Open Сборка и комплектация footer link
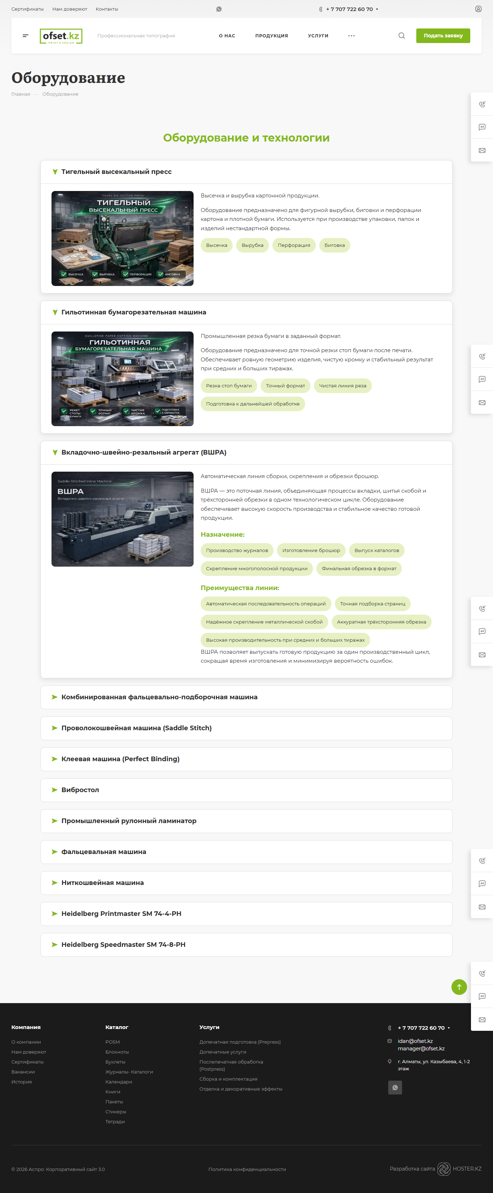 coord(228,1079)
